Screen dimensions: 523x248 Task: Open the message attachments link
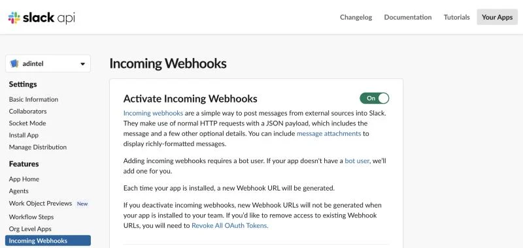point(329,134)
